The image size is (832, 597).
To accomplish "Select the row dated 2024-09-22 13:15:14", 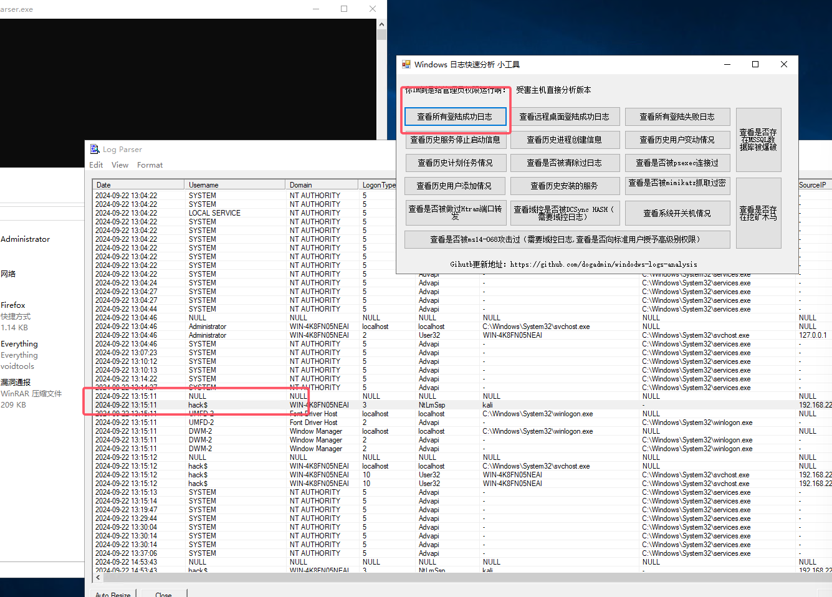I will (462, 501).
